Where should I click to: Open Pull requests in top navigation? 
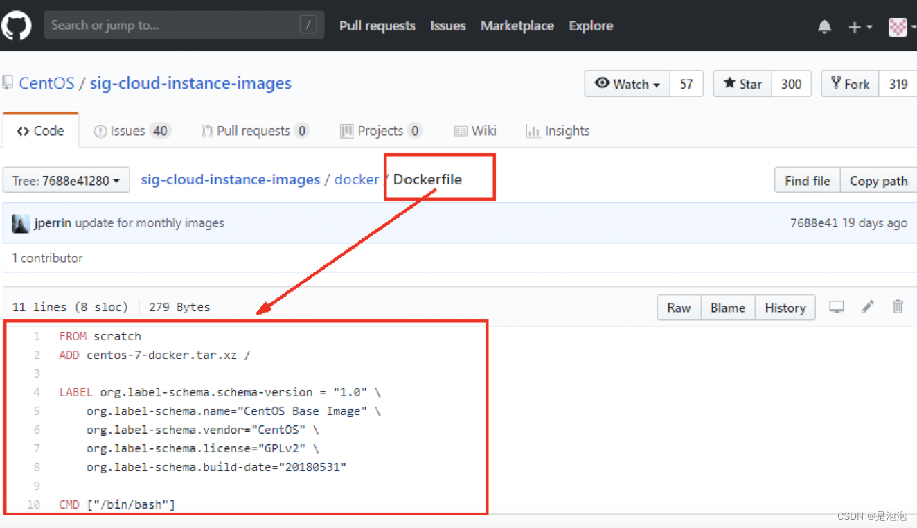[x=377, y=26]
